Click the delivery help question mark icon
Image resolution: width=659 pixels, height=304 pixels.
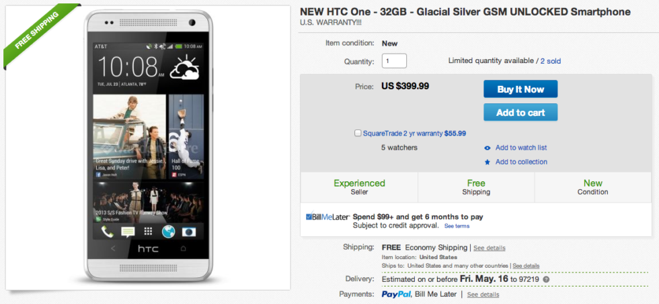[546, 279]
